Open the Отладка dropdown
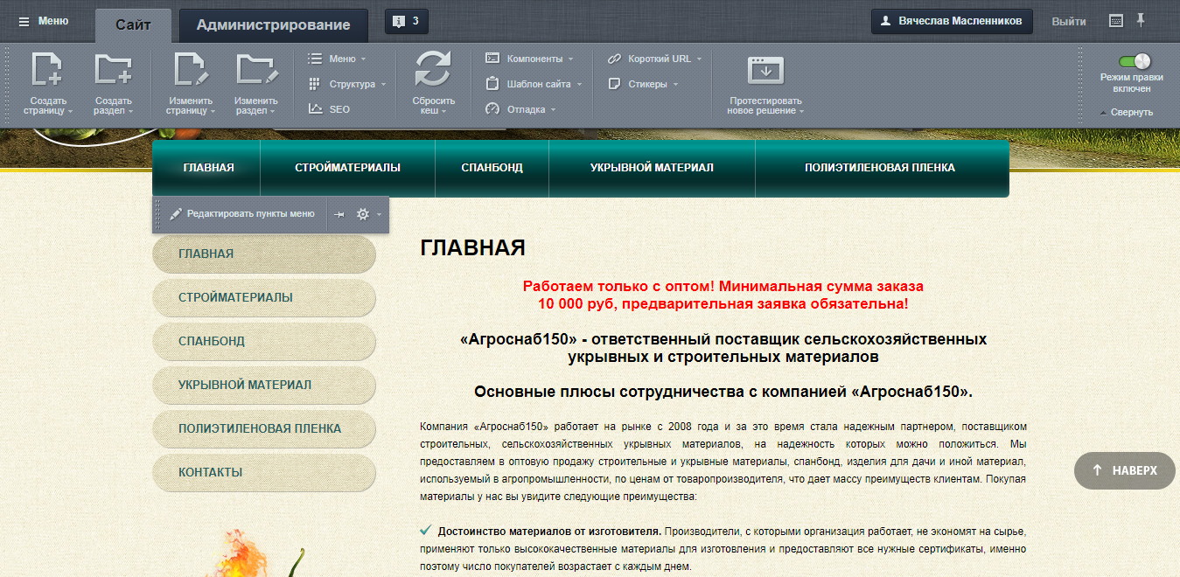This screenshot has height=577, width=1180. click(520, 109)
